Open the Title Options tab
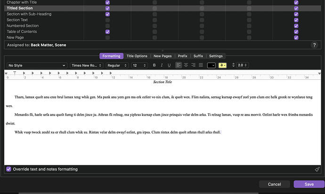 click(x=137, y=56)
